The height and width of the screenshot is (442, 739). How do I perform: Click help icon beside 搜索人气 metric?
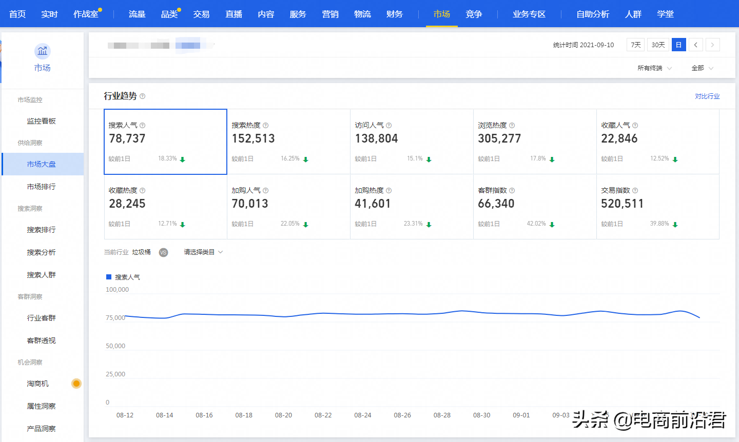coord(143,125)
